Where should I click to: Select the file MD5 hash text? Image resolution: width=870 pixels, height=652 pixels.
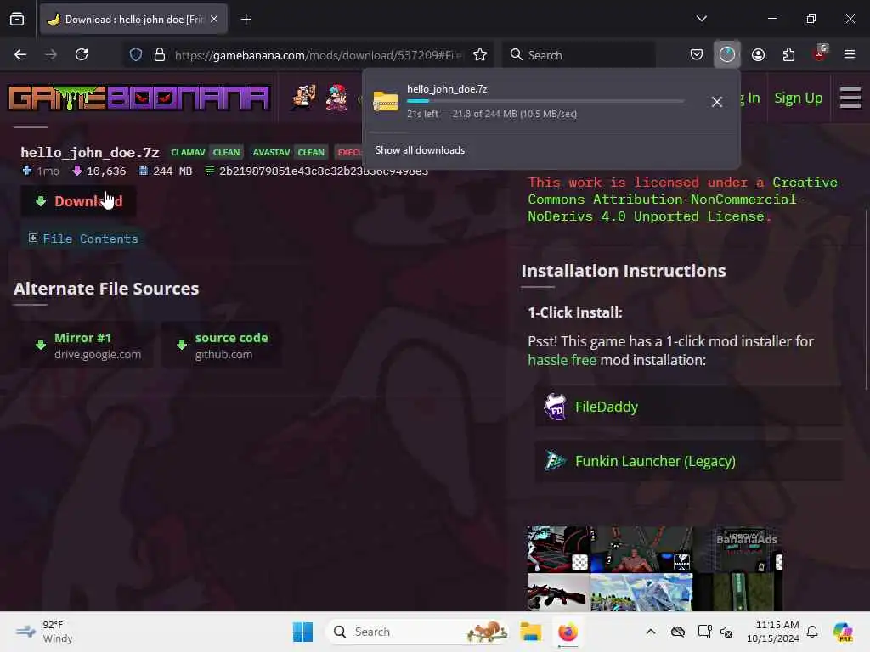tap(323, 171)
